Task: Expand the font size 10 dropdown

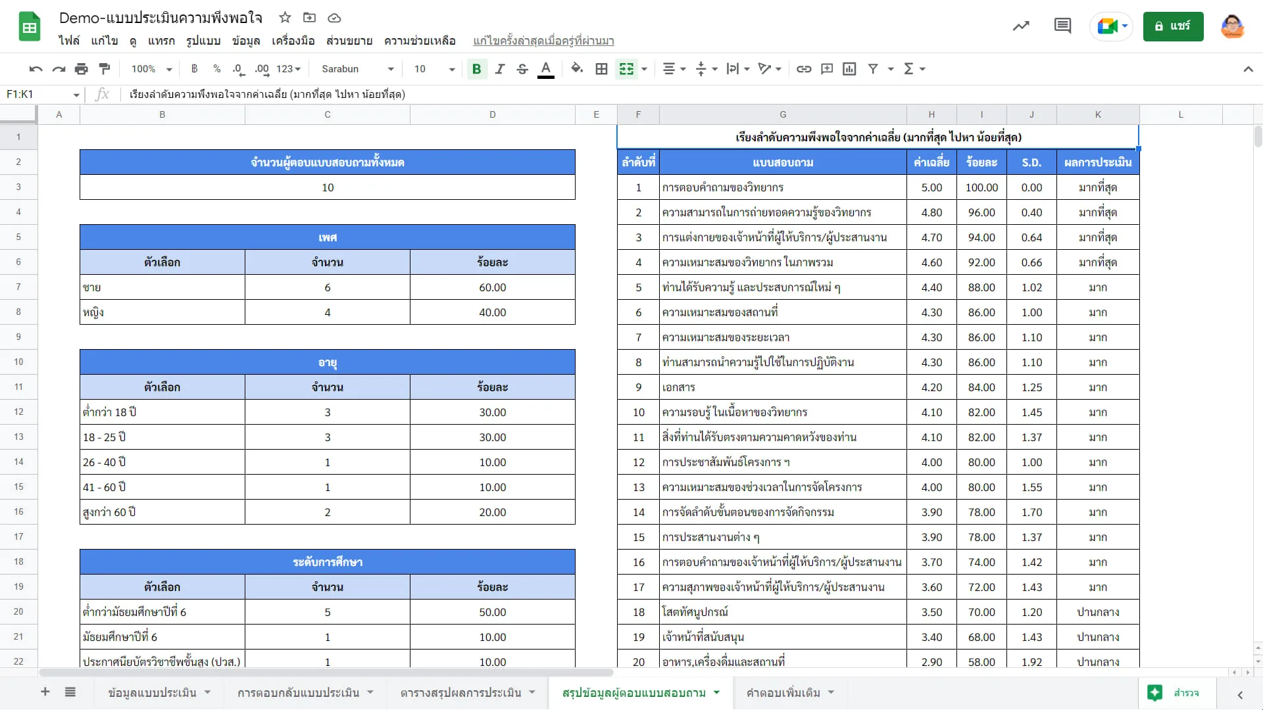Action: tap(435, 69)
